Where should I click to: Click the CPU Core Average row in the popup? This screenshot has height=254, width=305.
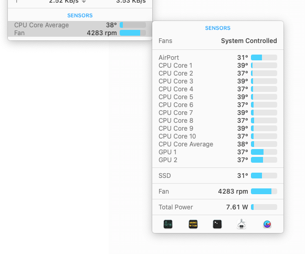point(218,144)
